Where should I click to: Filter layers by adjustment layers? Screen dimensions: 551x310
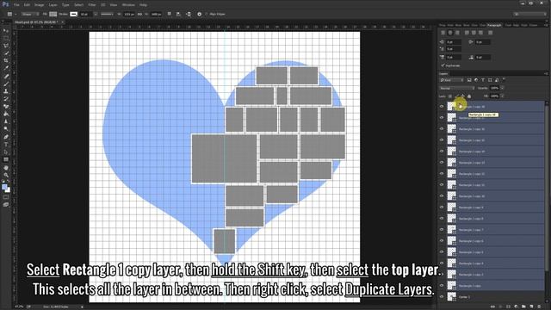click(476, 80)
